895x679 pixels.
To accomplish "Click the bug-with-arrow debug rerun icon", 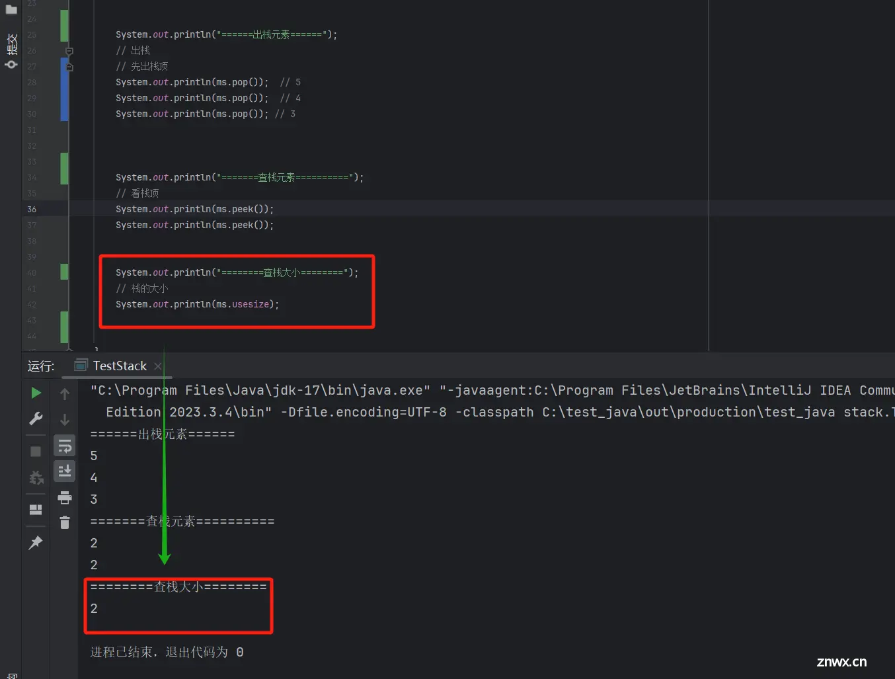I will (36, 477).
